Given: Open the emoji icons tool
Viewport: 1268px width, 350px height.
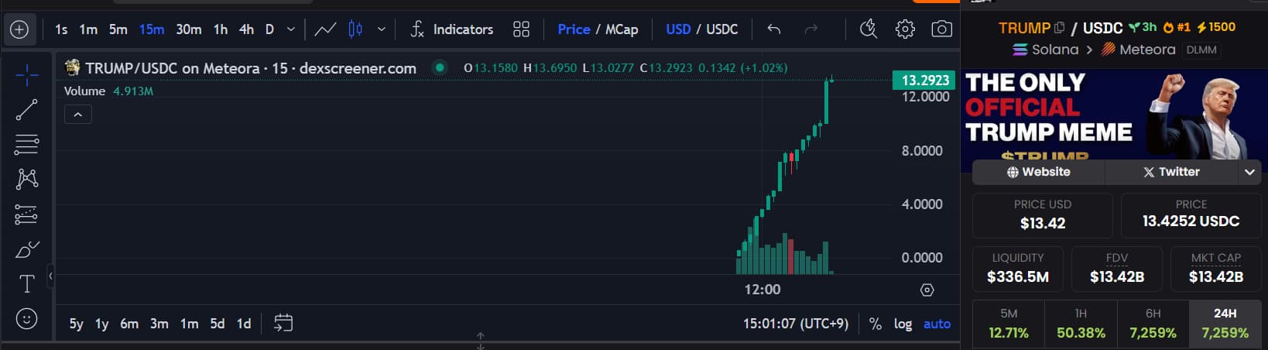Looking at the screenshot, I should (26, 319).
